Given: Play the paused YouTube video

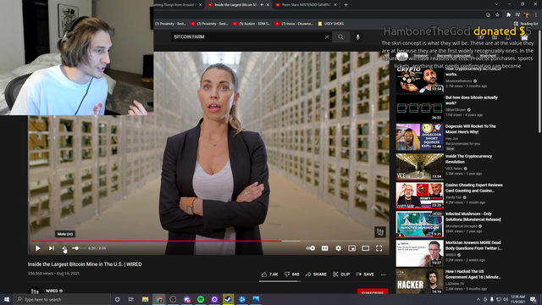Looking at the screenshot, I should click(x=37, y=248).
